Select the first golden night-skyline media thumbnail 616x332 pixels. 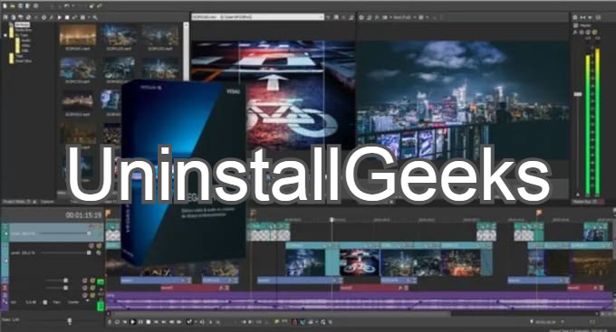click(x=78, y=35)
